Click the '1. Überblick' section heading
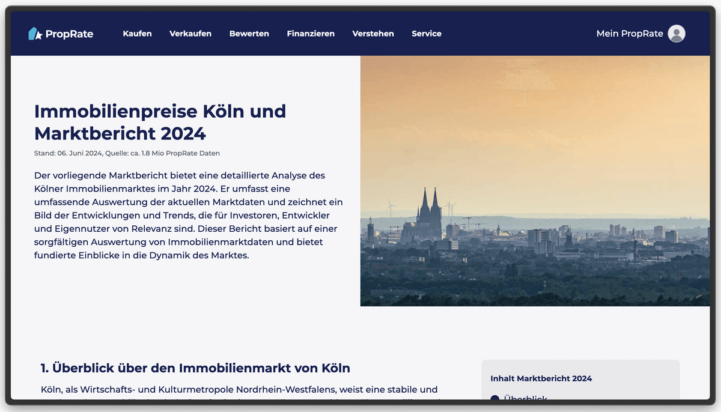Viewport: 721px width, 412px height. (195, 368)
